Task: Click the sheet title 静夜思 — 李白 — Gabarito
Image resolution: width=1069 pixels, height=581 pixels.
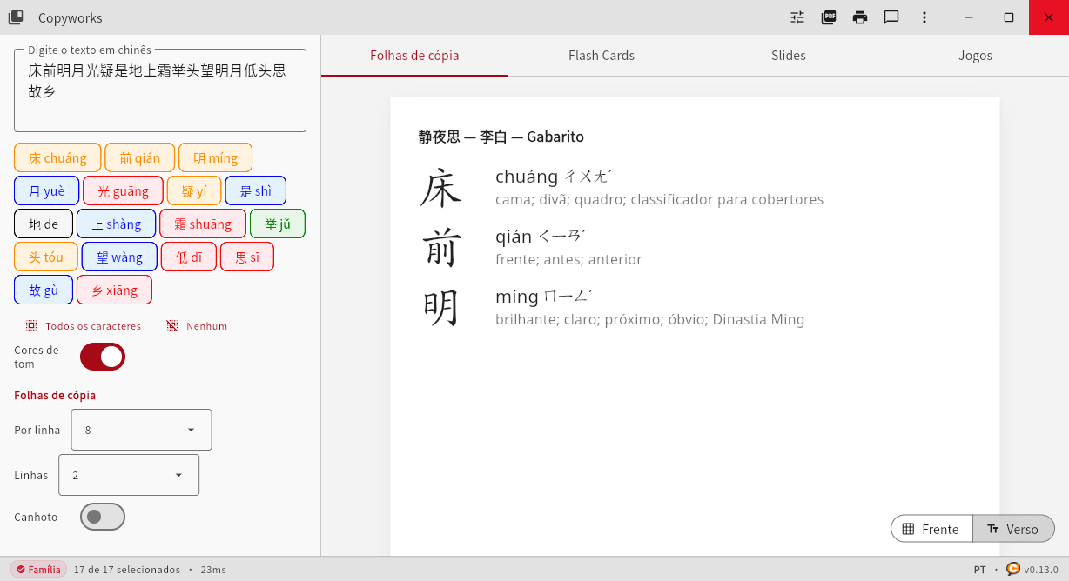Action: (501, 137)
